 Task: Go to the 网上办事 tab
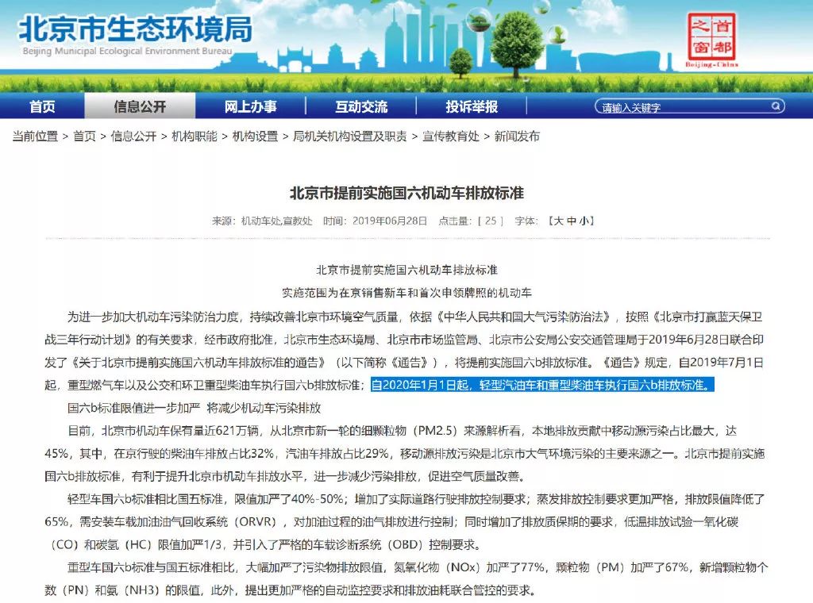(x=250, y=106)
